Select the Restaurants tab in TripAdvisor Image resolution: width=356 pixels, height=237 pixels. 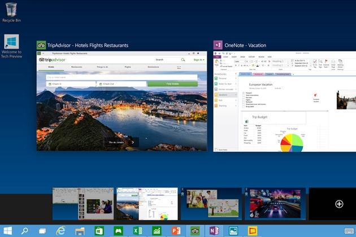76,67
